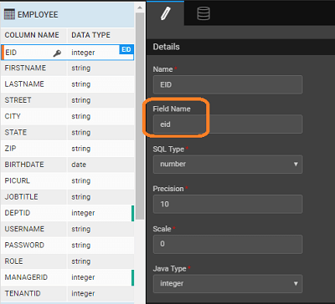The height and width of the screenshot is (304, 335).
Task: Click the scroll up arrow above table list
Action: pyautogui.click(x=140, y=8)
